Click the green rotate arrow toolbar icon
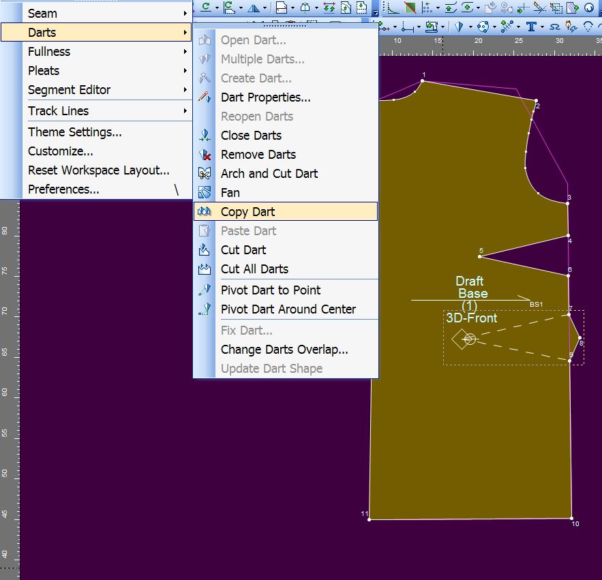The width and height of the screenshot is (602, 580). (206, 7)
